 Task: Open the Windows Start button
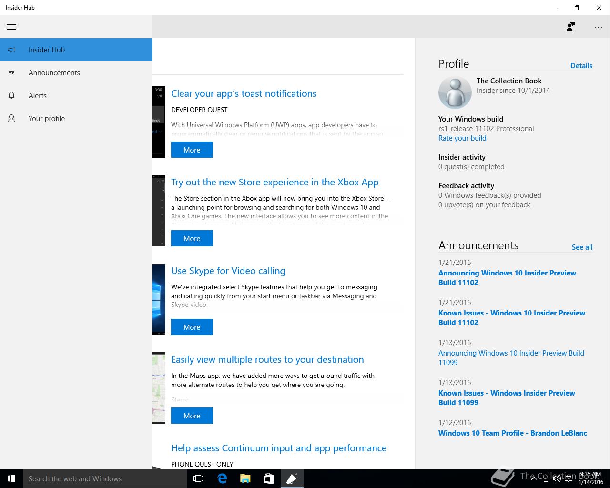(x=11, y=478)
